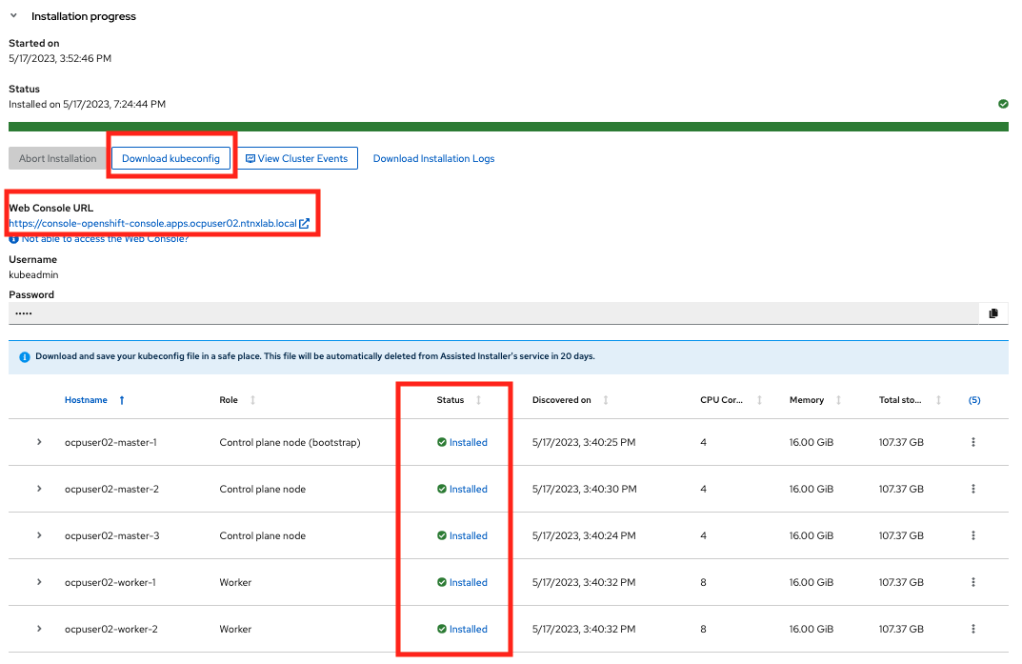Copy the password using the clipboard icon
Screen dimensions: 1022x664
click(x=993, y=313)
